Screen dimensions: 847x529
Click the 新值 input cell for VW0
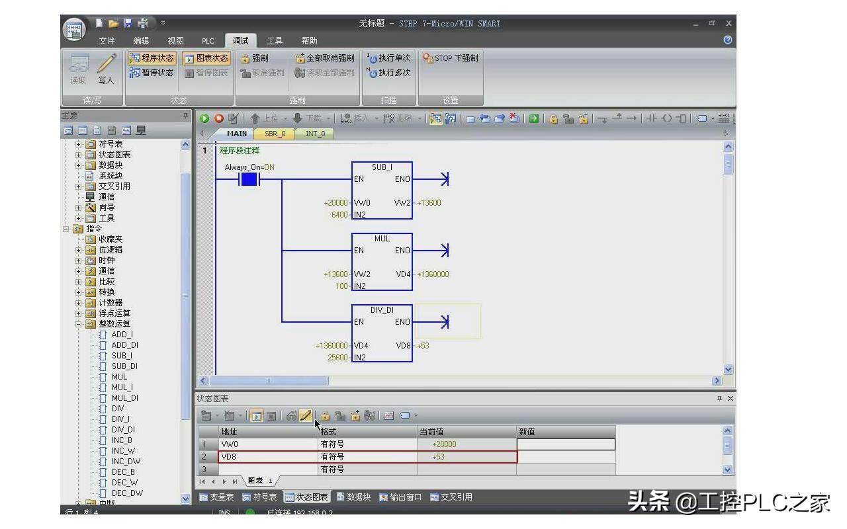(566, 444)
